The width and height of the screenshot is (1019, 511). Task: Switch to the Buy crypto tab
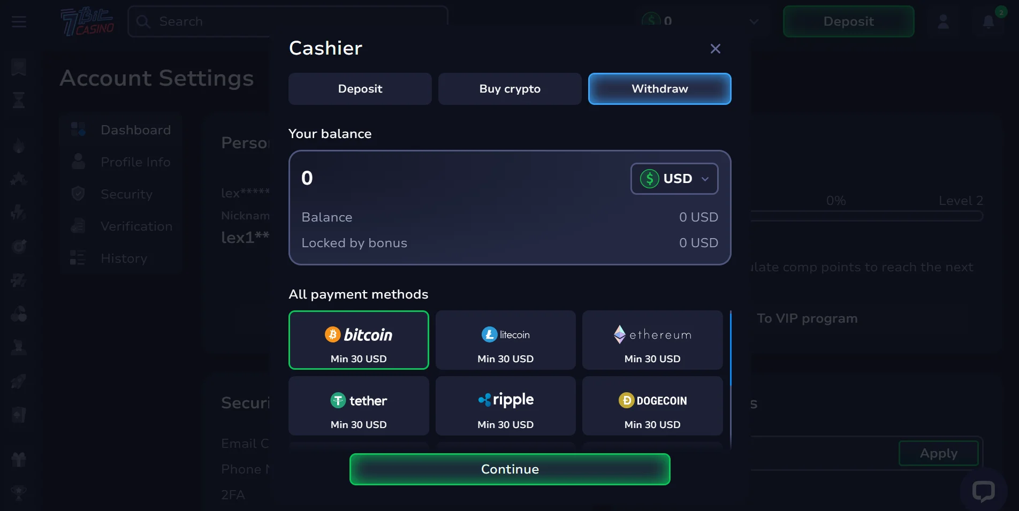tap(509, 89)
